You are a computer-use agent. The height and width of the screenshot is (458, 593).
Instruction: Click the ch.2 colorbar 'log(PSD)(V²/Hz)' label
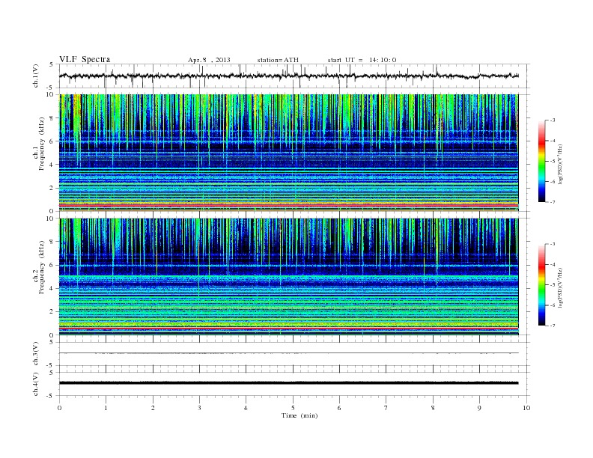[x=560, y=287]
